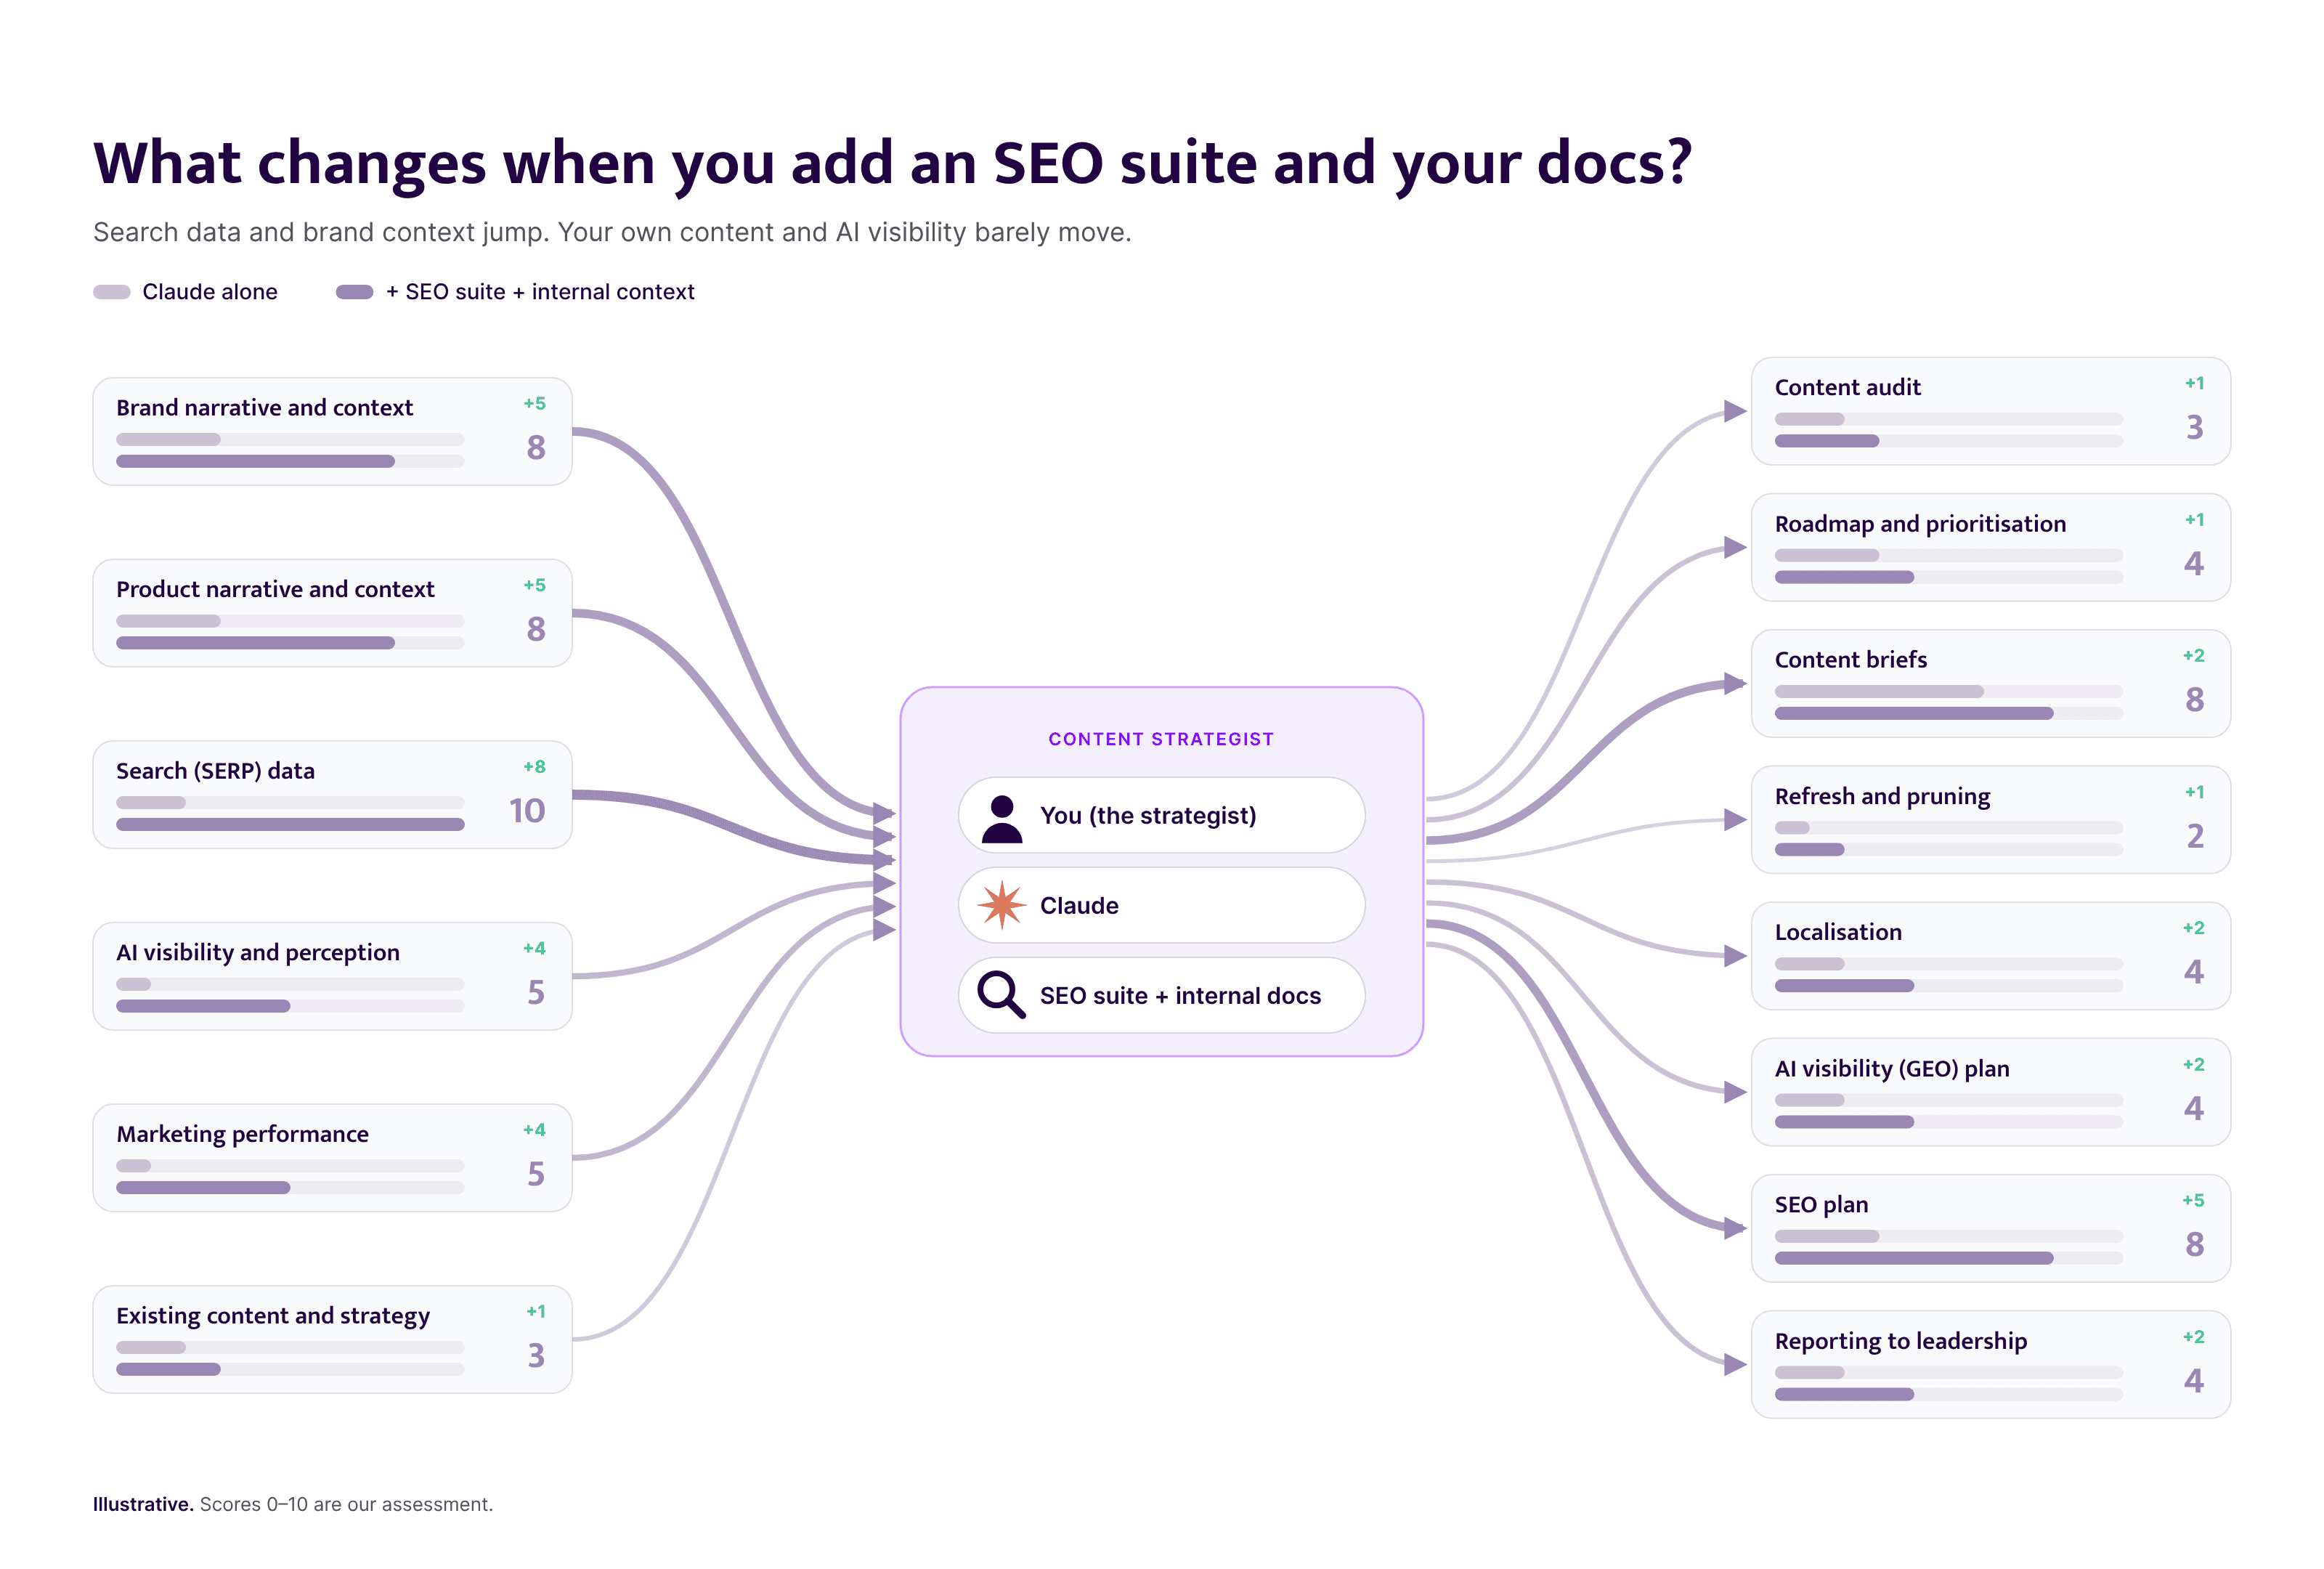Click 'AI visibility and perception' card title

[x=258, y=953]
